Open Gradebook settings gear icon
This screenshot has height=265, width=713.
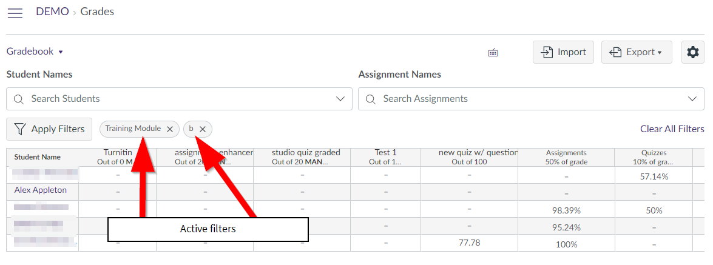click(x=692, y=52)
